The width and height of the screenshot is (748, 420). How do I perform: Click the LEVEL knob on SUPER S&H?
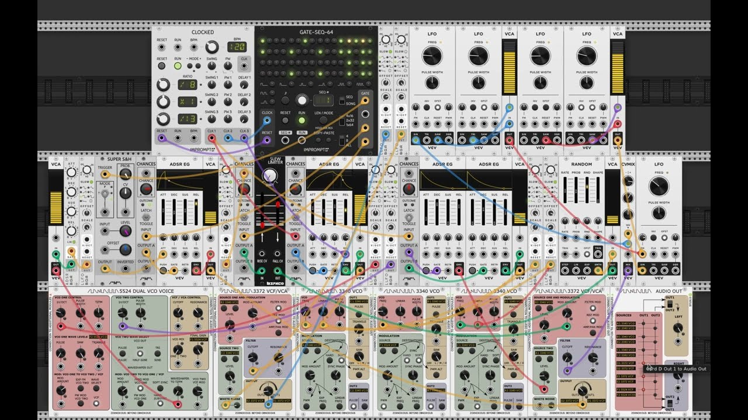pos(125,231)
